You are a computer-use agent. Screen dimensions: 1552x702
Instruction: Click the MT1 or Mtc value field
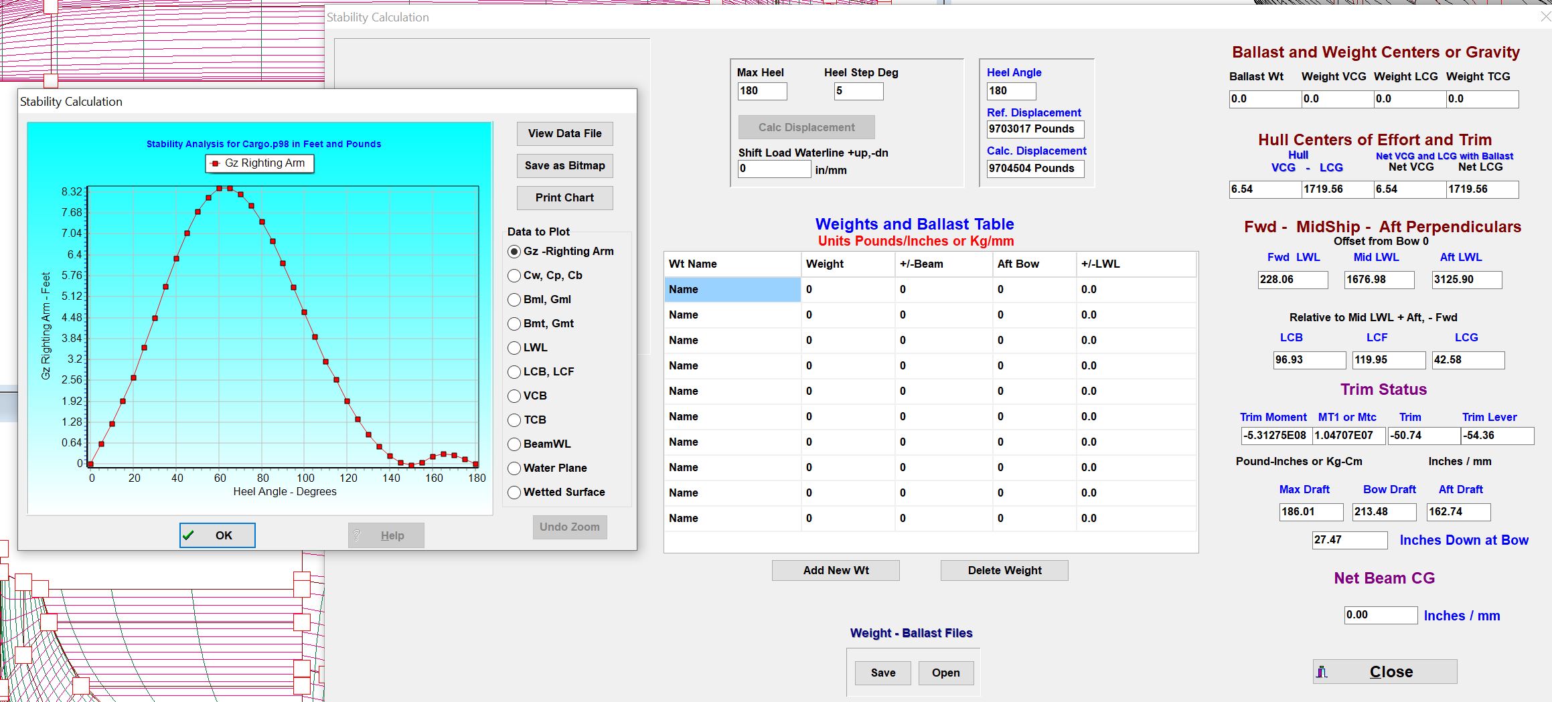(1350, 436)
